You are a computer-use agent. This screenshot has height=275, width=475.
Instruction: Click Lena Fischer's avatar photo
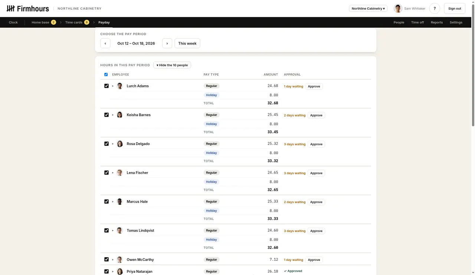pos(120,173)
